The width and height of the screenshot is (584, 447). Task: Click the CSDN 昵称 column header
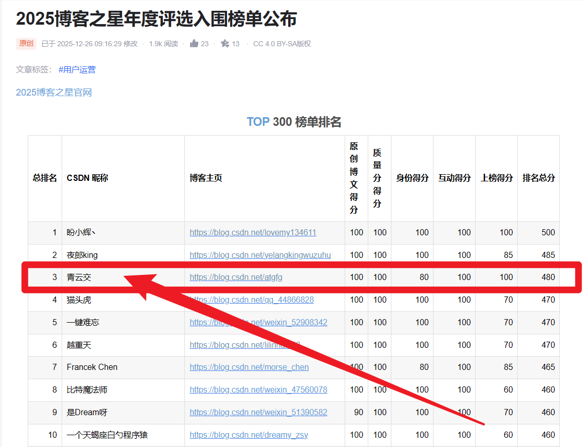(x=87, y=178)
